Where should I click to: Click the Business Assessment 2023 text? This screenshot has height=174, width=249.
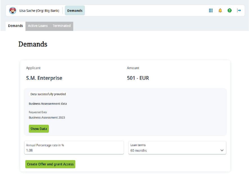click(x=47, y=117)
